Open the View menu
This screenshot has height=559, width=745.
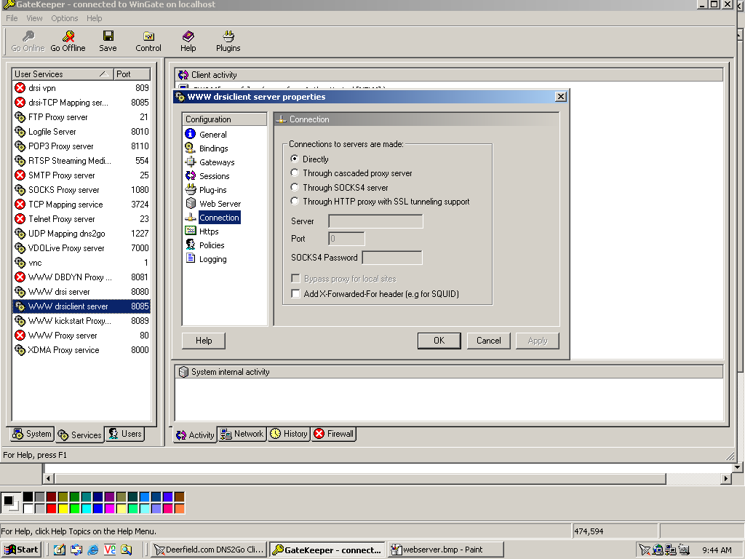34,18
